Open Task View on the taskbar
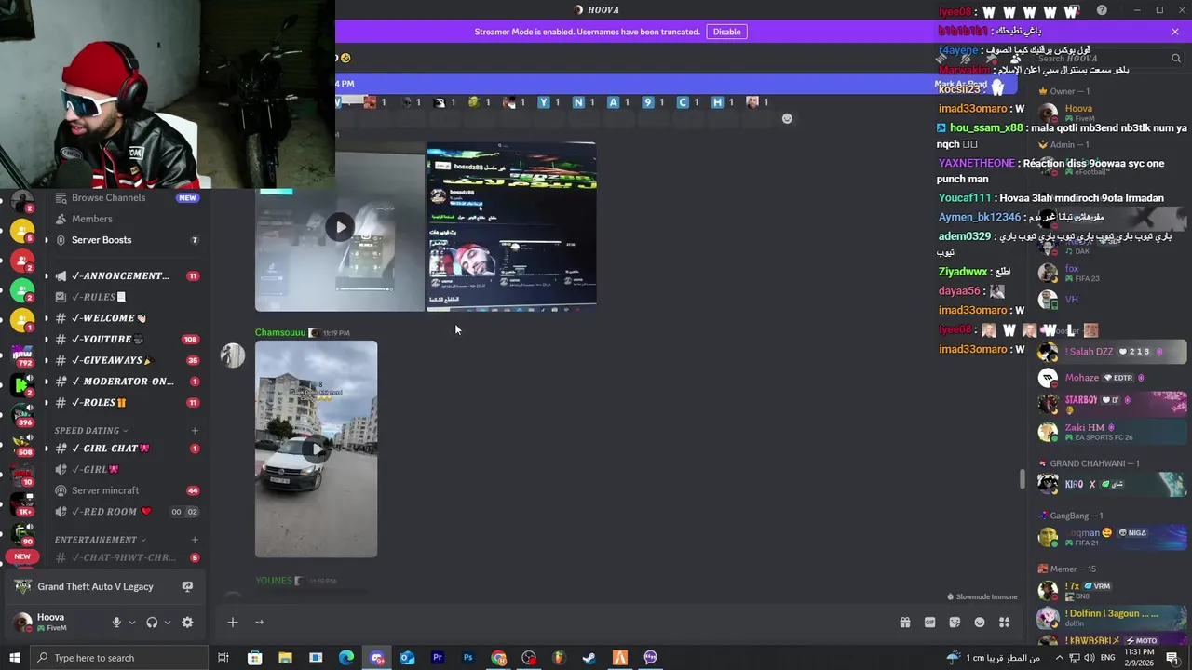This screenshot has width=1192, height=670. tap(223, 658)
